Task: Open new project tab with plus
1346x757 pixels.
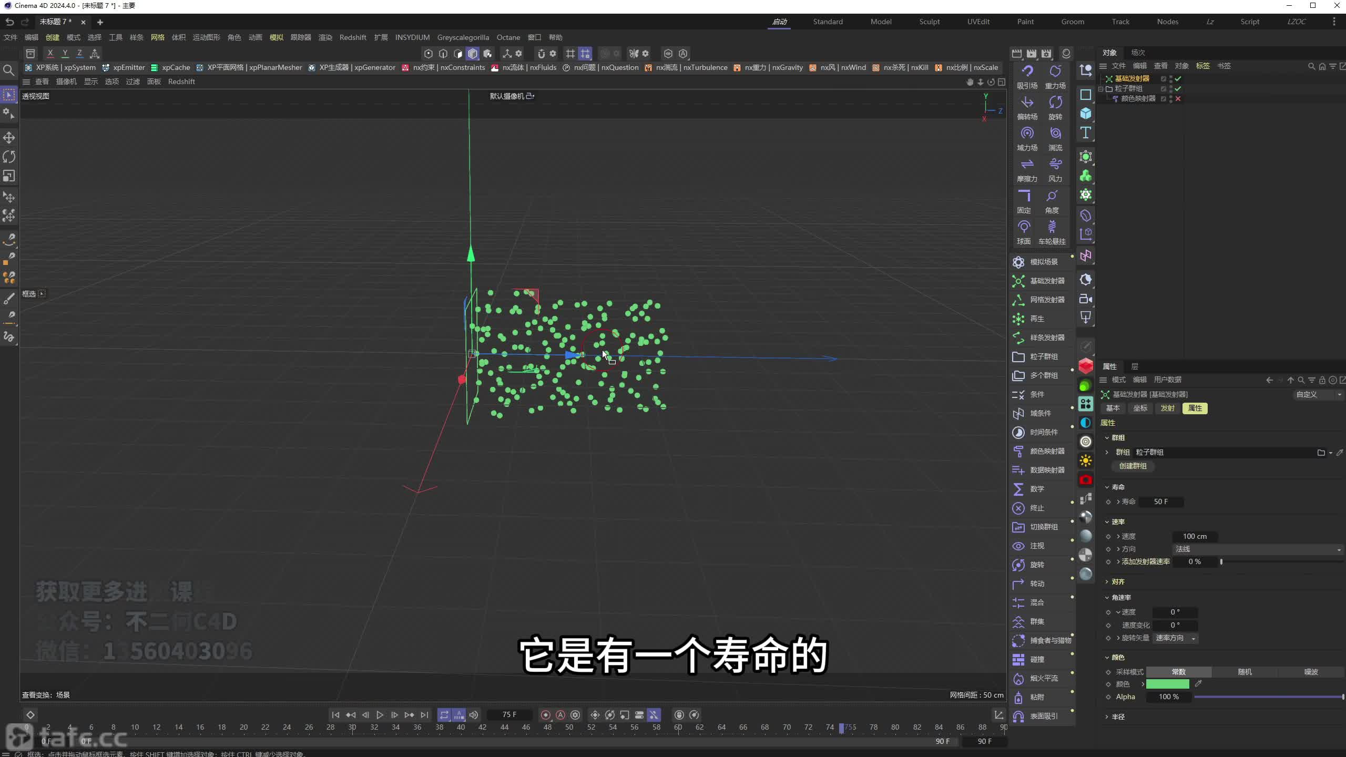Action: tap(100, 22)
